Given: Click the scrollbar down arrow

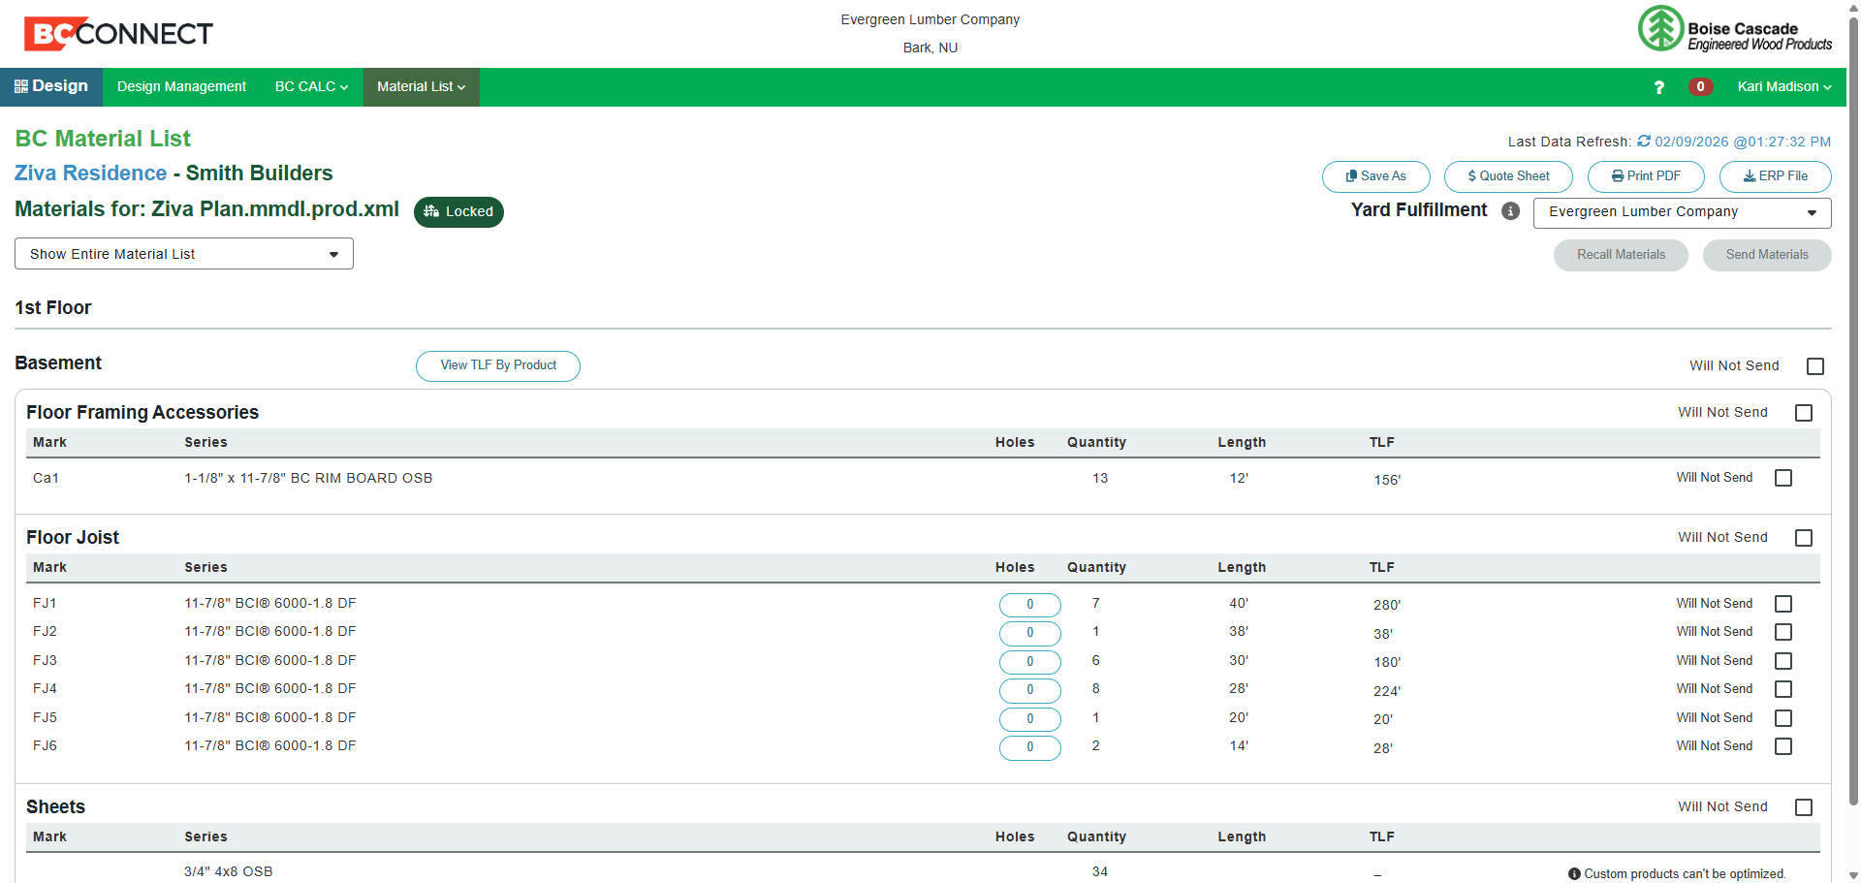Looking at the screenshot, I should [1853, 875].
